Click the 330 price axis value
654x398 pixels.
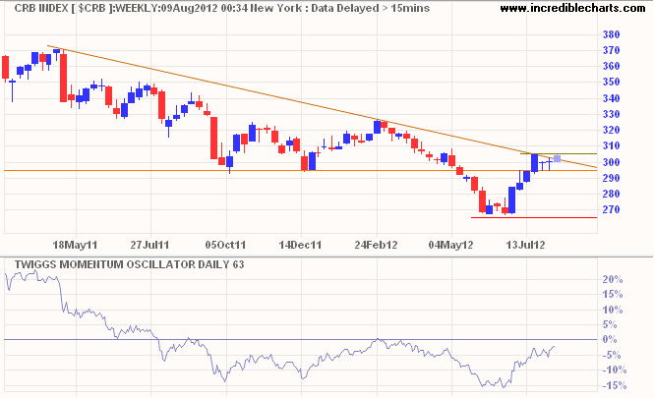[611, 114]
